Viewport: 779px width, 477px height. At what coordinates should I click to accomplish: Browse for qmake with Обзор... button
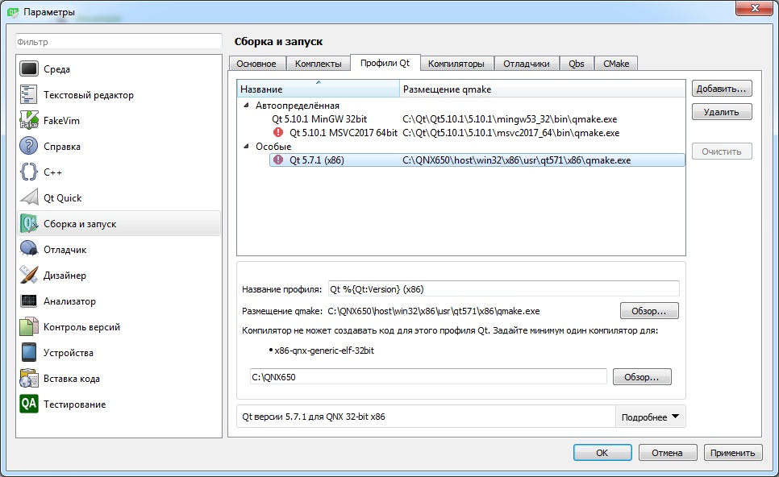point(649,311)
